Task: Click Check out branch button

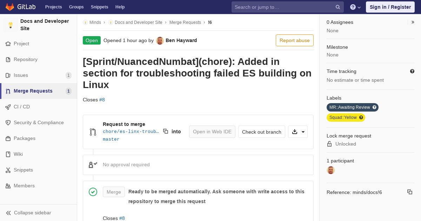Action: coord(262,132)
